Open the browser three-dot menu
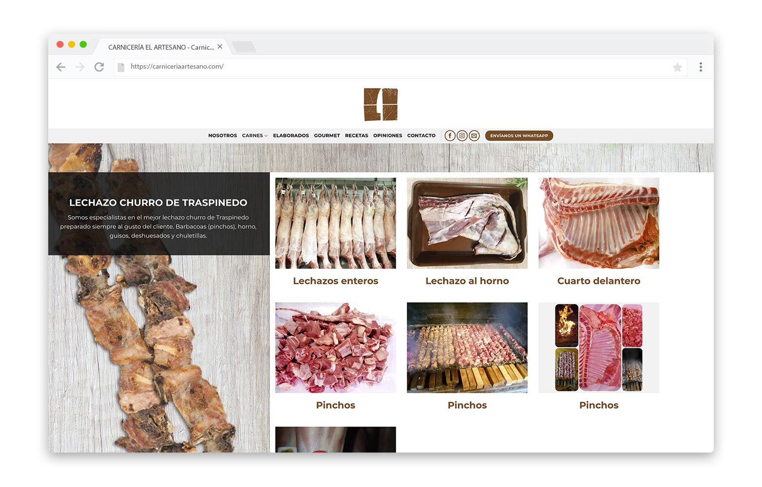Image resolution: width=762 pixels, height=487 pixels. pyautogui.click(x=701, y=67)
